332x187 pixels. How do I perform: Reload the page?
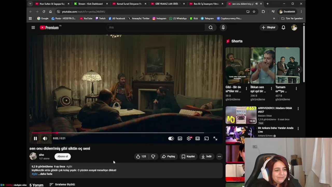(x=44, y=12)
